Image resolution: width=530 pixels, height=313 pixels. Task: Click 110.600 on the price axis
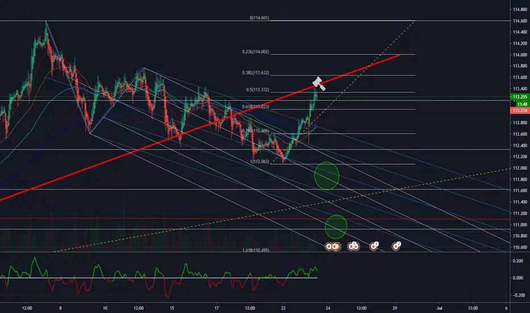coord(520,247)
